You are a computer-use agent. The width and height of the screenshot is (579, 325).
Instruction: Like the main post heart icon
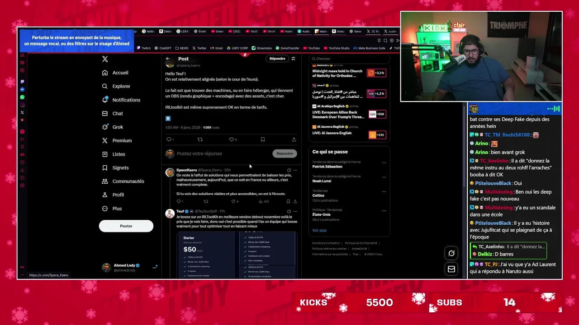232,139
